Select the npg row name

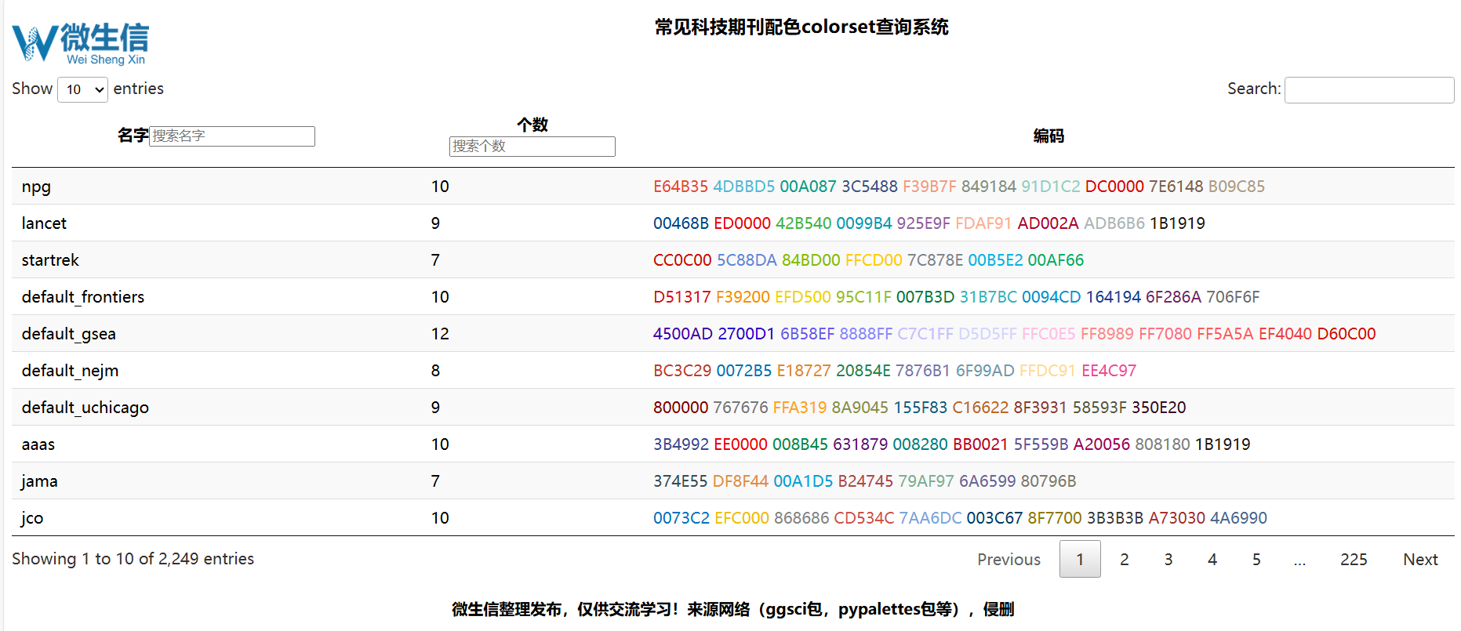click(x=36, y=187)
